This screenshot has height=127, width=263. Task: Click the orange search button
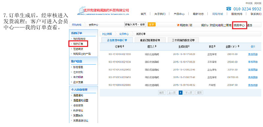152,24
